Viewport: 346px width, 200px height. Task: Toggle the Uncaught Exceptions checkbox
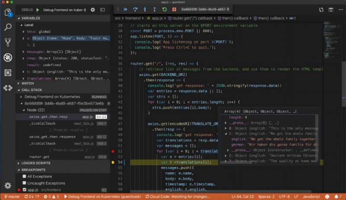(x=24, y=183)
